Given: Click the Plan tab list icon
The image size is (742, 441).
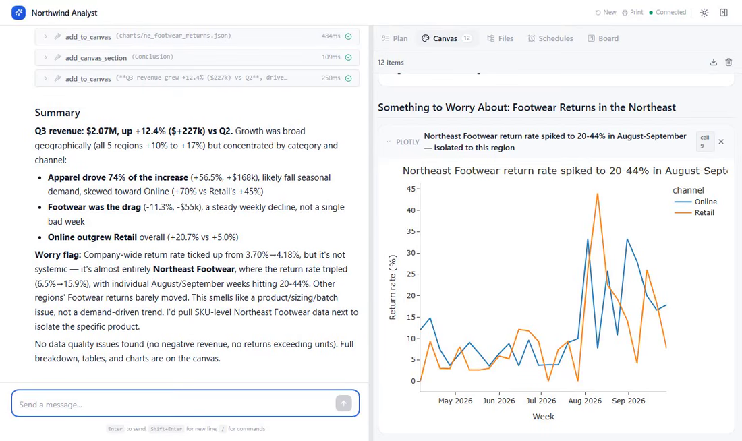Looking at the screenshot, I should [385, 38].
